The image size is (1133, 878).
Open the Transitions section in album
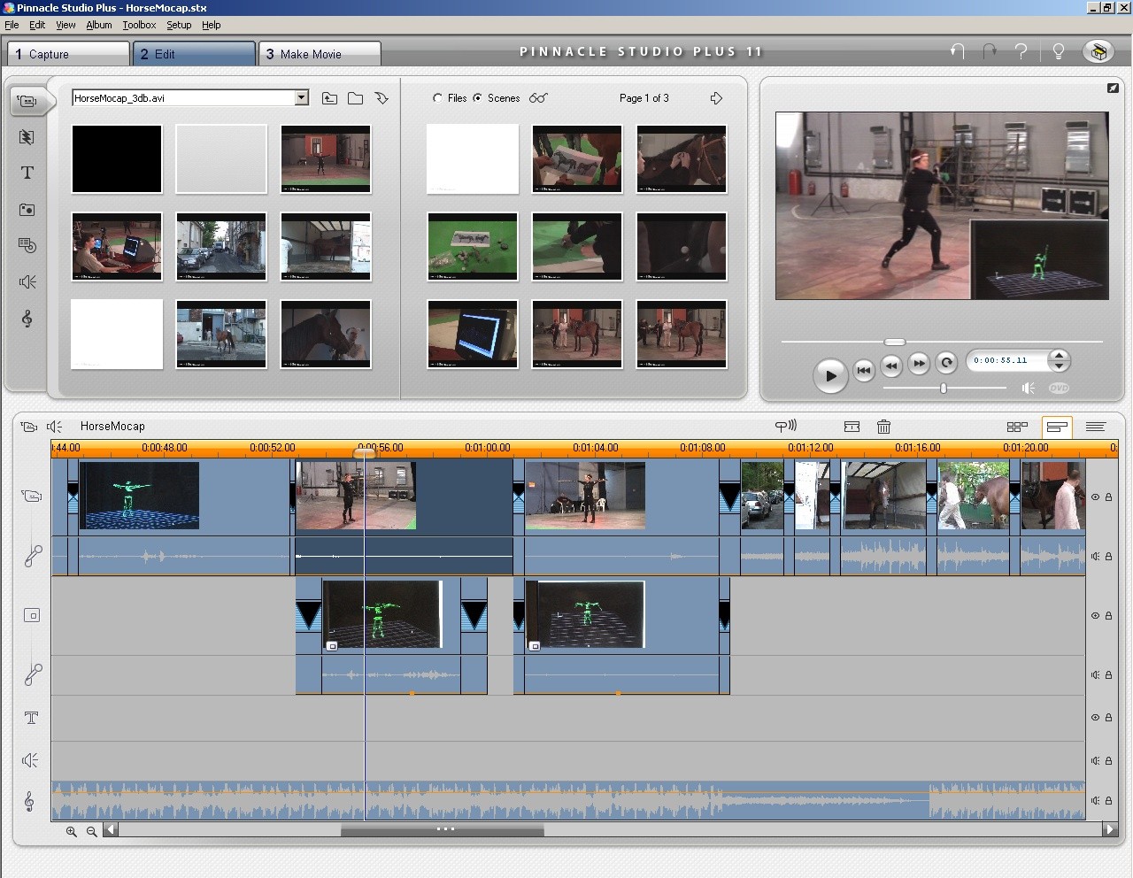tap(27, 137)
